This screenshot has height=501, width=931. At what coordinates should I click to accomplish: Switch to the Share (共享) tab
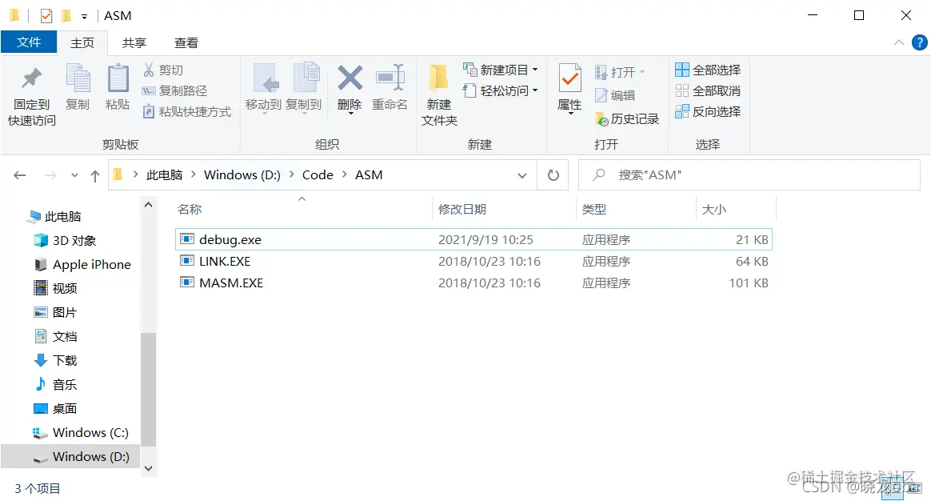(x=134, y=42)
